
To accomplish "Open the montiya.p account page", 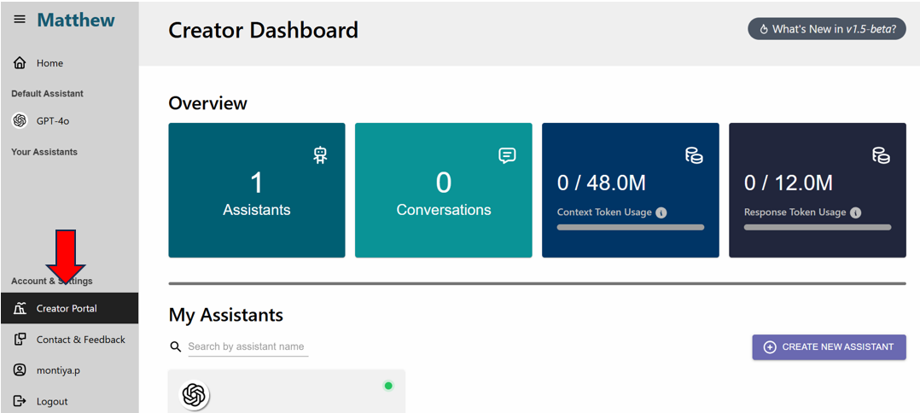I will pos(58,370).
